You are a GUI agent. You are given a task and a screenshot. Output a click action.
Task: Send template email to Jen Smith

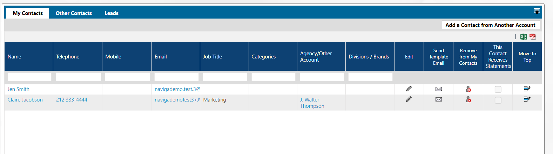pyautogui.click(x=438, y=89)
